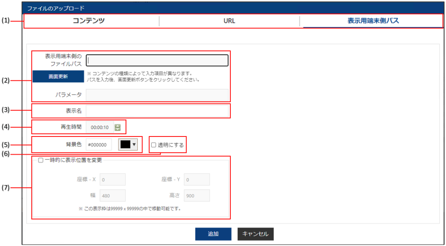Click the キャンセル button

[x=255, y=234]
